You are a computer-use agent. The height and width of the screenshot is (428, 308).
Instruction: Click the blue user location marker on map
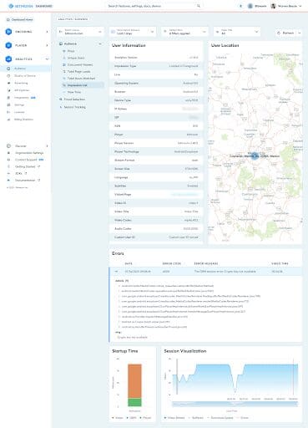[255, 155]
